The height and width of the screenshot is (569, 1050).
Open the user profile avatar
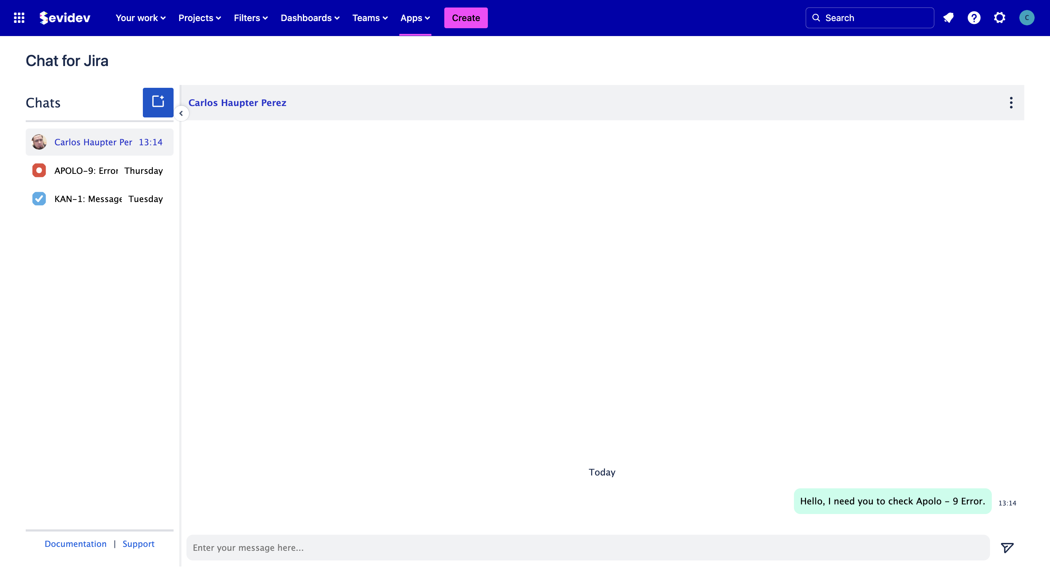[x=1026, y=18]
